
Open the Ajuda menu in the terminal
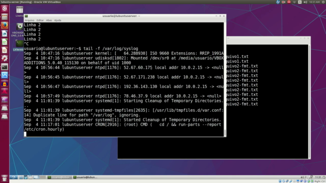tap(58, 20)
